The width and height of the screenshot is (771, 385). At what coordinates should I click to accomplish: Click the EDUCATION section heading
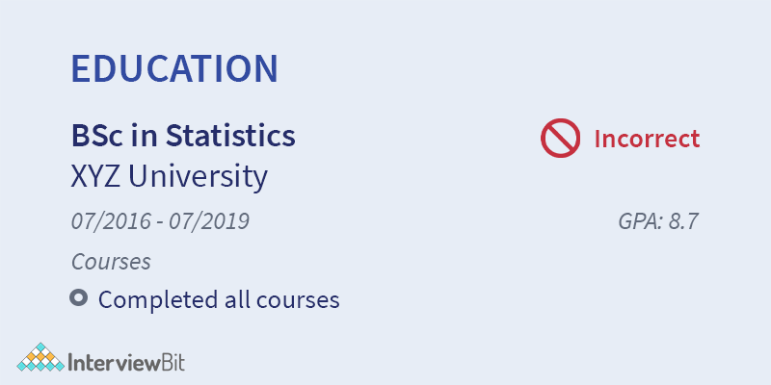[174, 68]
